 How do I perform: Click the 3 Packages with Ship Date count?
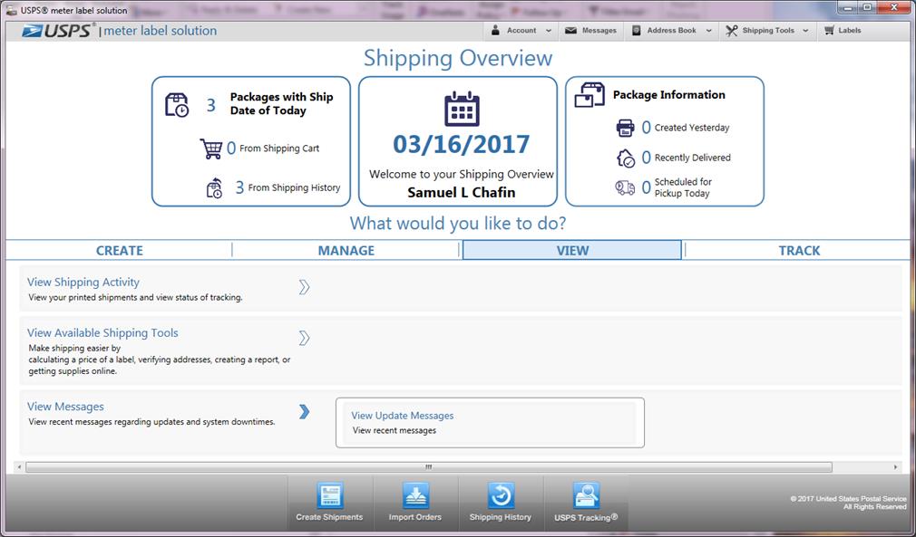point(211,105)
